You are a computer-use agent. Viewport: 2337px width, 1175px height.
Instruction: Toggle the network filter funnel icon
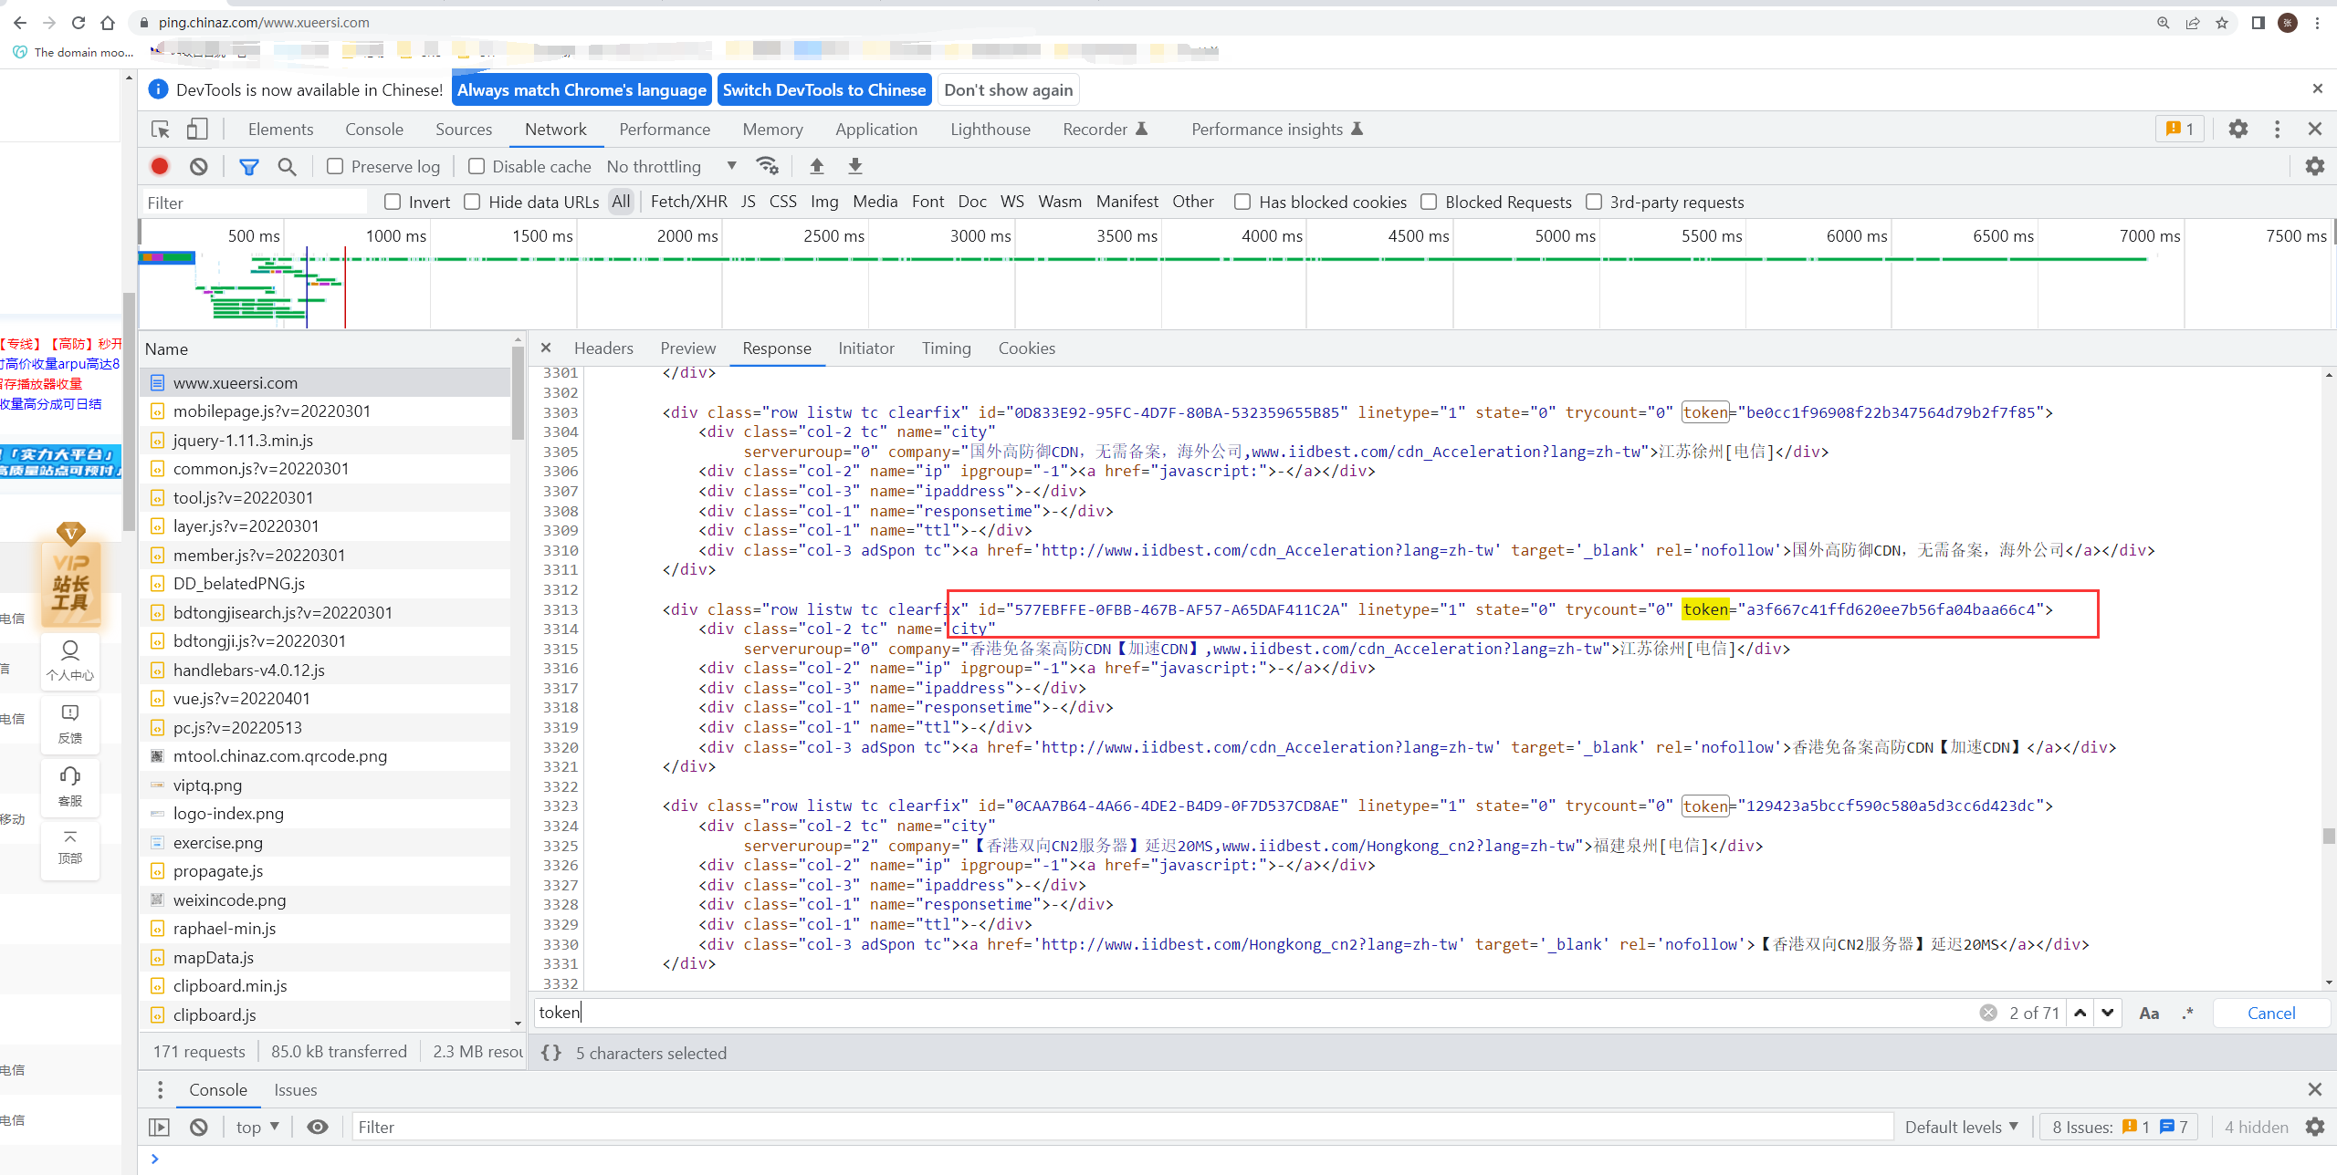tap(248, 166)
